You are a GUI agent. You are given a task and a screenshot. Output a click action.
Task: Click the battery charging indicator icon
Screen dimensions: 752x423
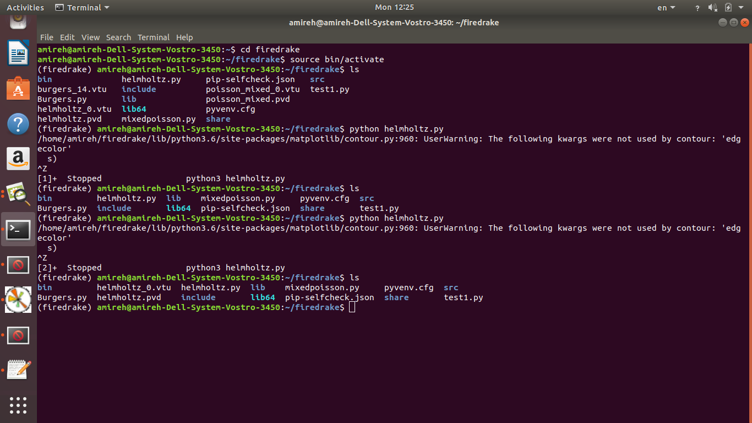point(728,8)
